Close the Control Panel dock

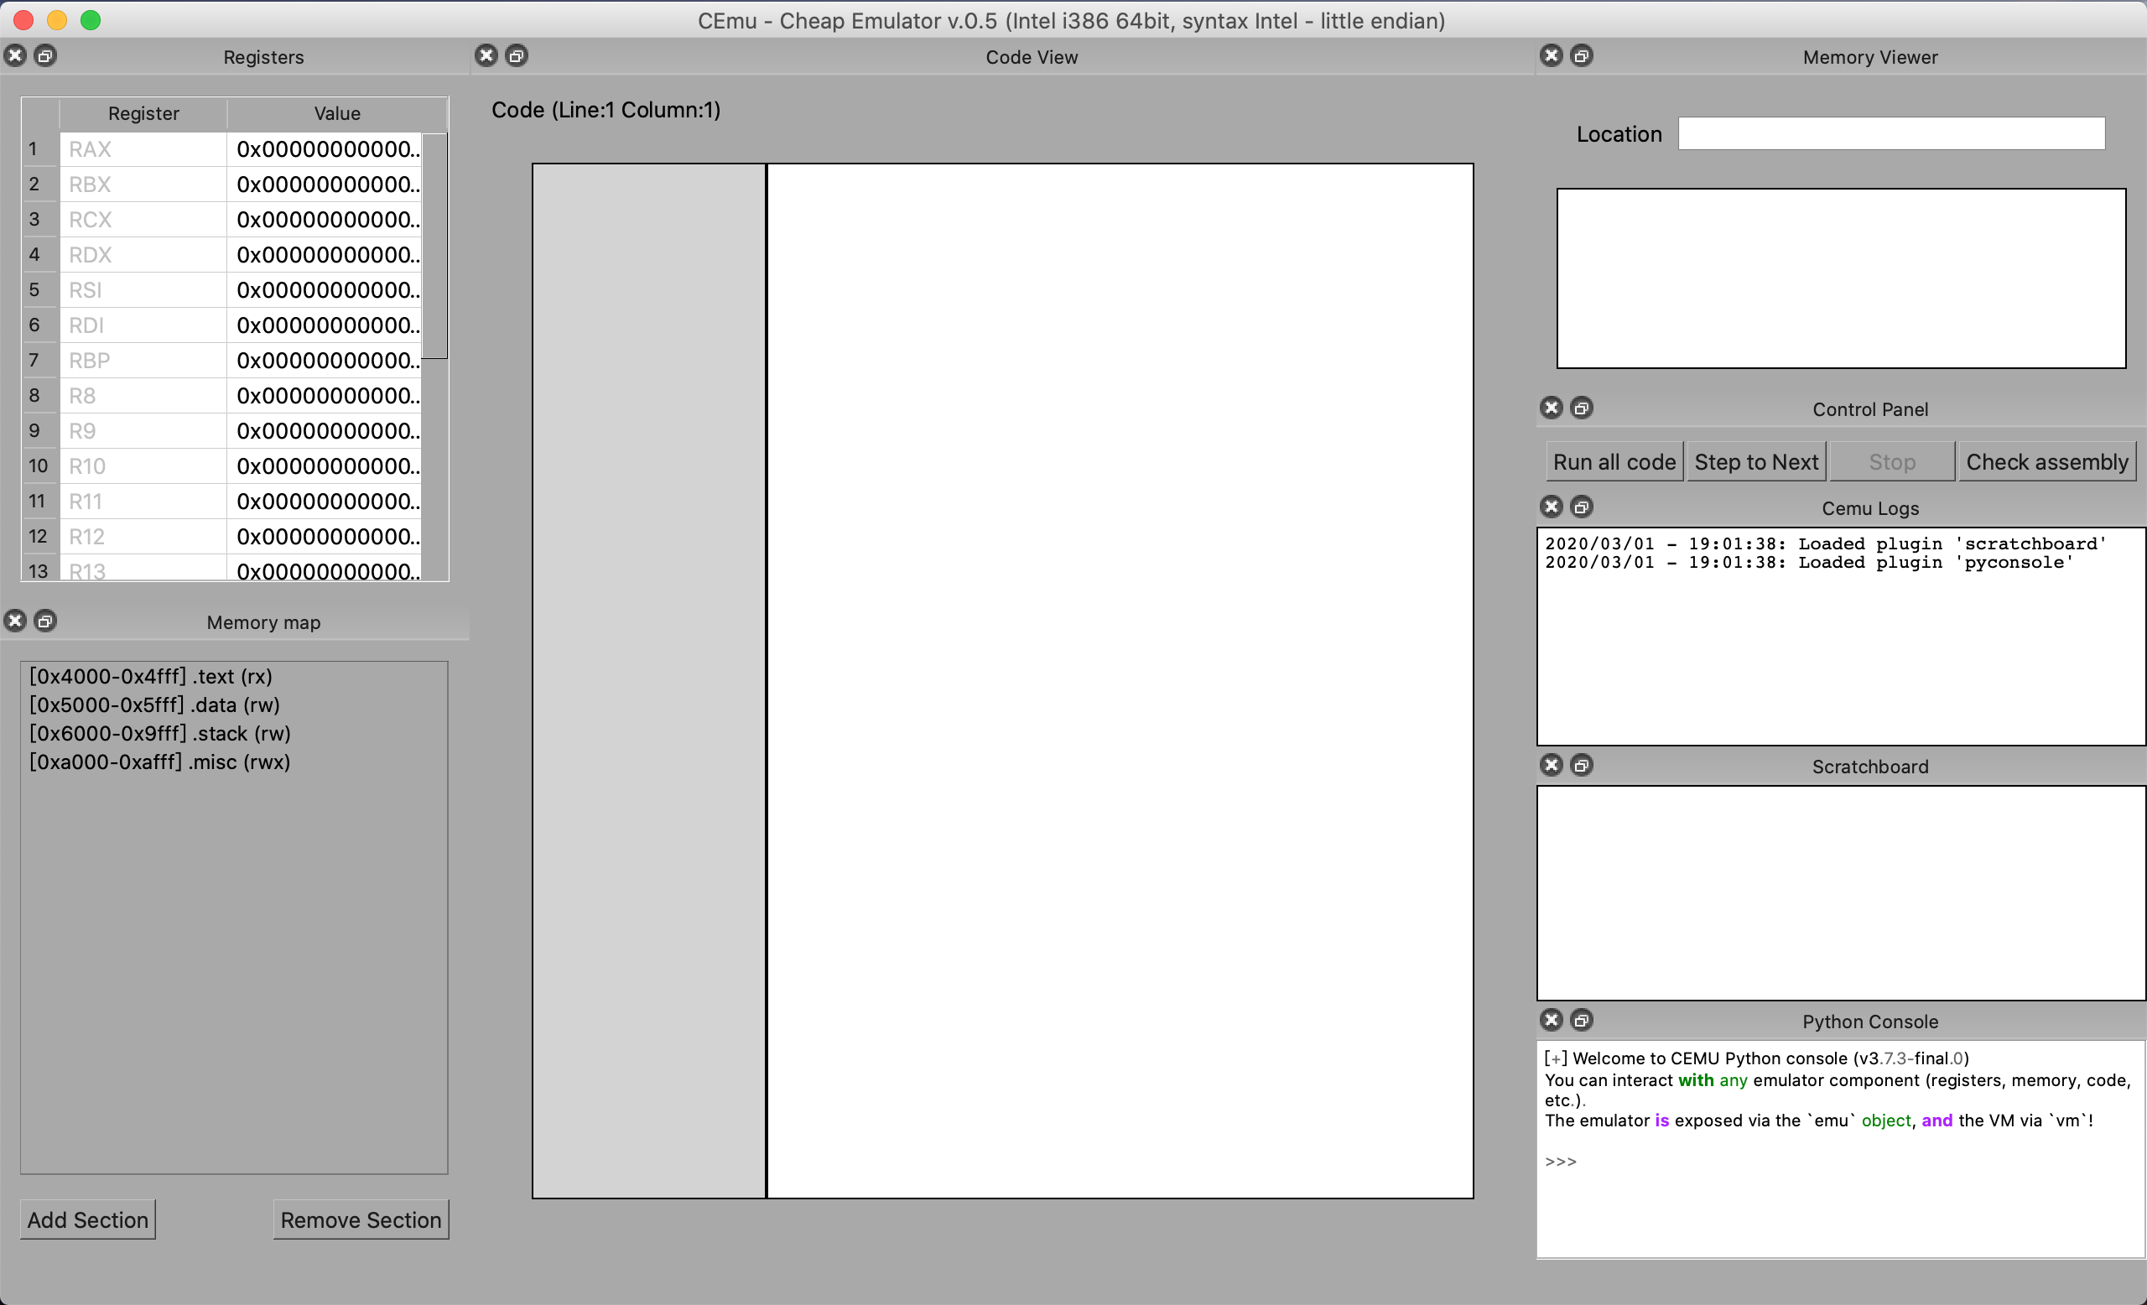point(1552,408)
